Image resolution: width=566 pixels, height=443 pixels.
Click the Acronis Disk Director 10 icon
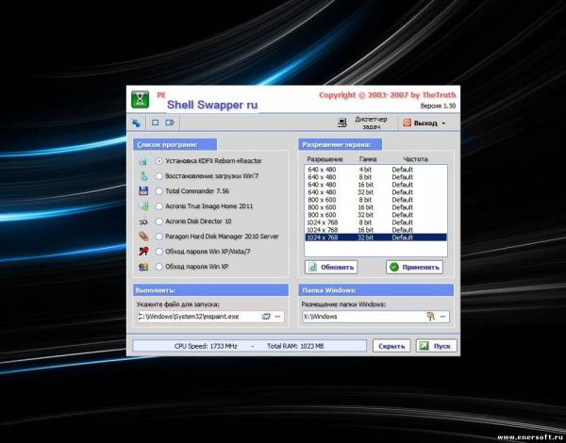[143, 221]
